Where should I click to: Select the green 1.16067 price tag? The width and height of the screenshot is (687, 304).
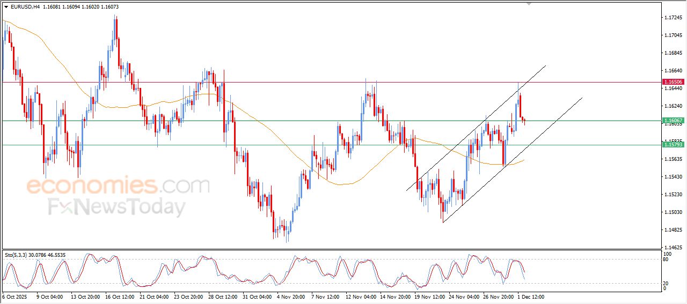click(x=673, y=121)
